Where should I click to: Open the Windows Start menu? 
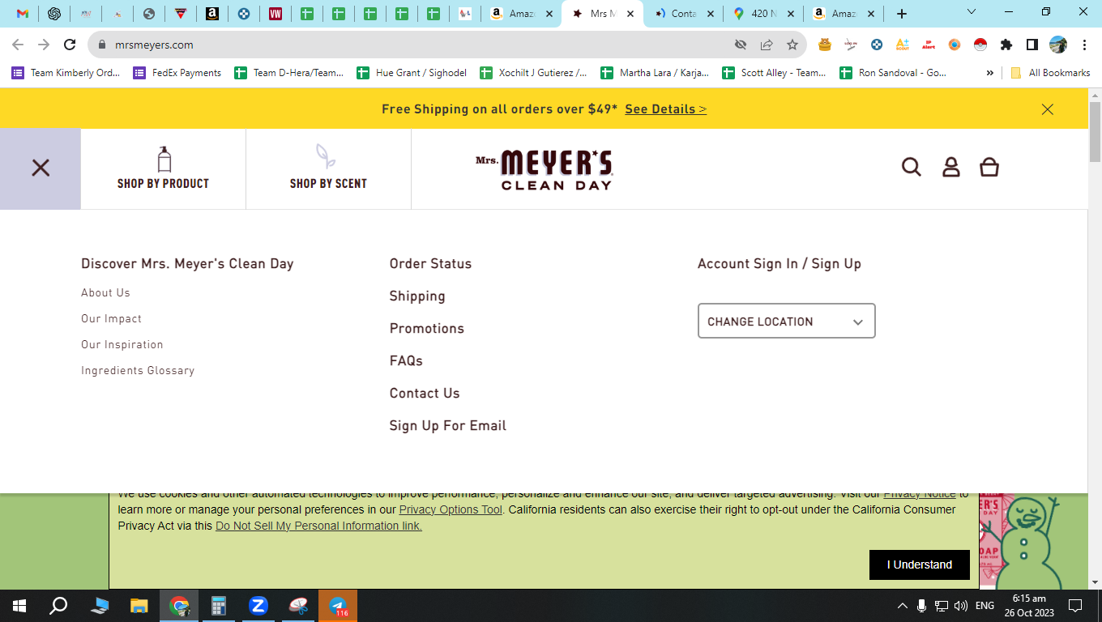click(x=19, y=606)
